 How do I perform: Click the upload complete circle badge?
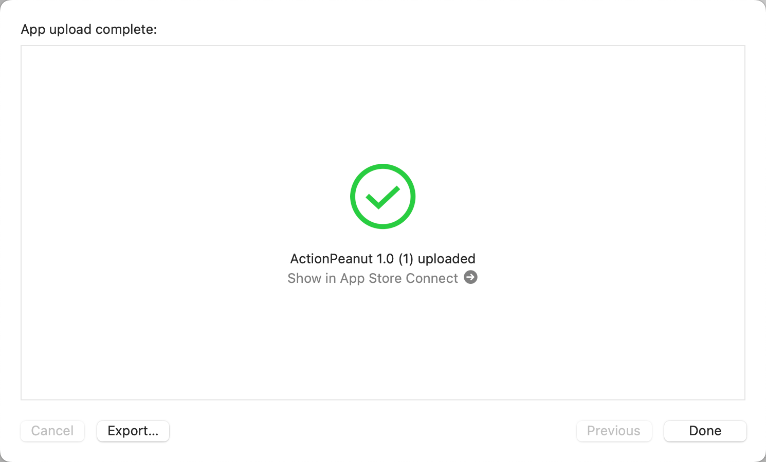382,196
